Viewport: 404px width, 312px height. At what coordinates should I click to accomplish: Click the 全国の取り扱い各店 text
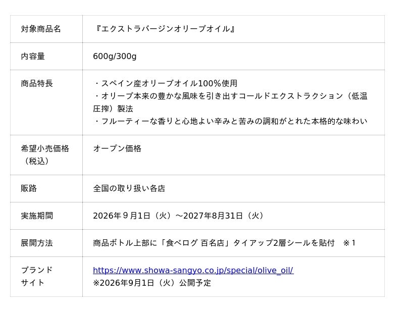pyautogui.click(x=129, y=188)
